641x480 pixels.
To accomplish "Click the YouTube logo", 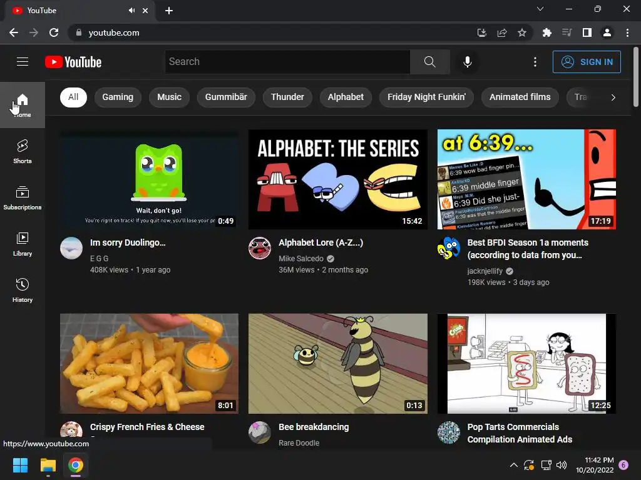I will 73,62.
